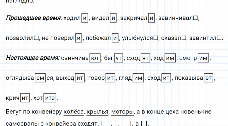
Task: Click the "Настоящее время:" heading
Action: pos(32,58)
